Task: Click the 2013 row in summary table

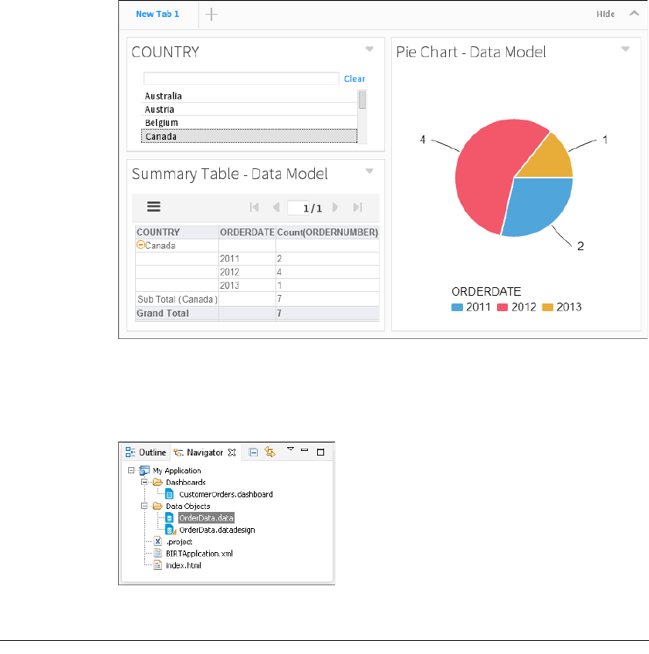Action: coord(257,285)
